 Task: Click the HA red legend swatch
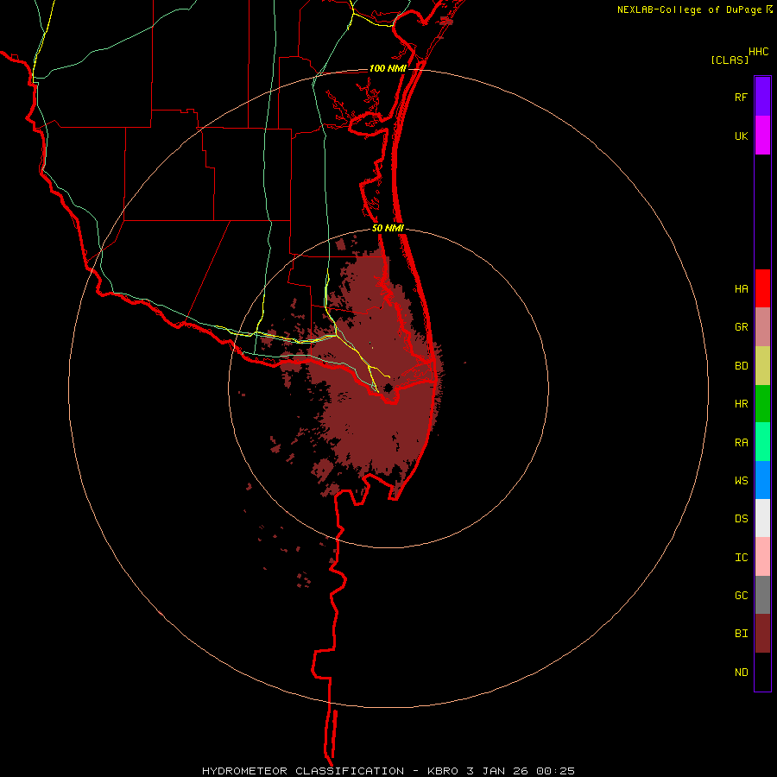coord(762,288)
